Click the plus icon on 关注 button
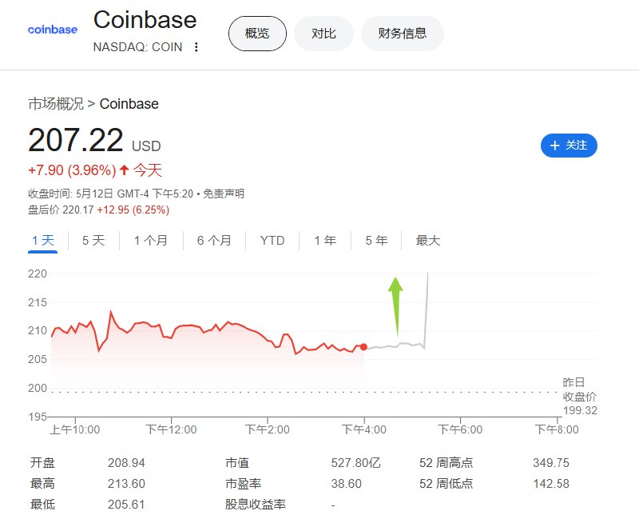The image size is (639, 527). click(555, 146)
